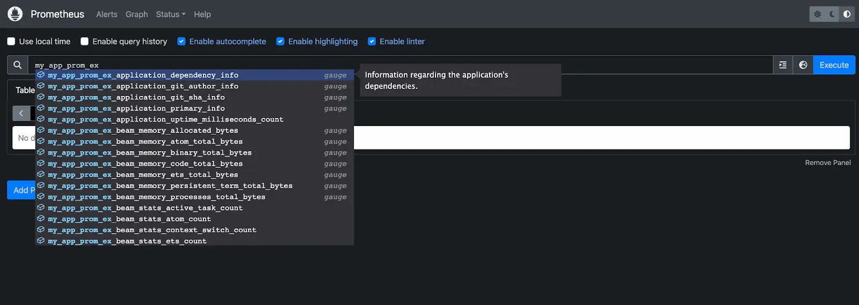
Task: Select my_app_prom_ex_beam_stats_ets_count suggestion
Action: [194, 241]
